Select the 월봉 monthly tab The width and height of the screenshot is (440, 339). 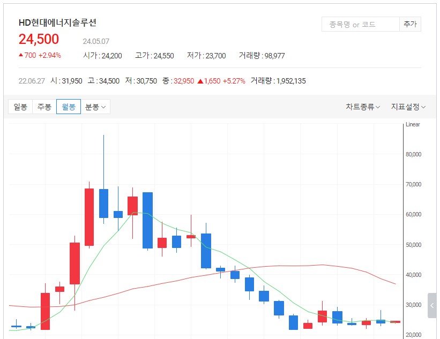[68, 106]
